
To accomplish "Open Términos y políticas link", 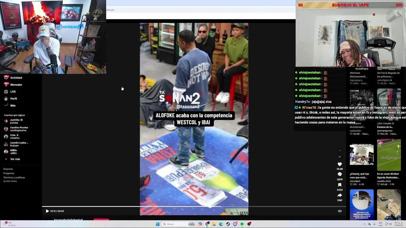I will [14, 177].
